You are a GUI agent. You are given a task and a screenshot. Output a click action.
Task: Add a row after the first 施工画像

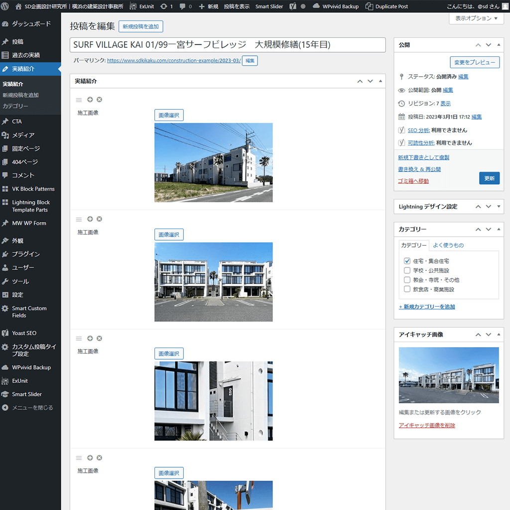point(90,100)
